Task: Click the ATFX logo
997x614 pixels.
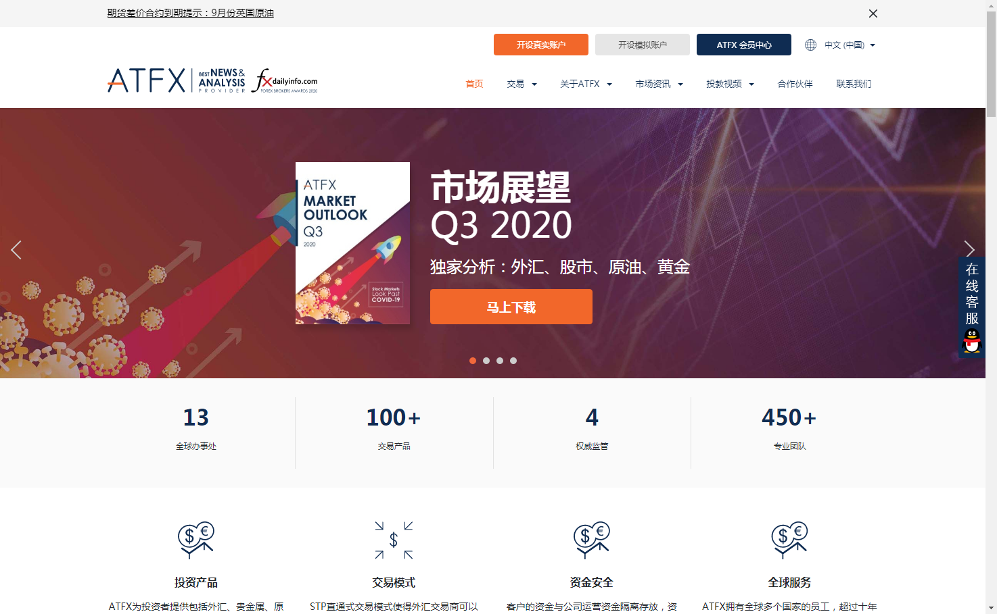Action: [146, 80]
